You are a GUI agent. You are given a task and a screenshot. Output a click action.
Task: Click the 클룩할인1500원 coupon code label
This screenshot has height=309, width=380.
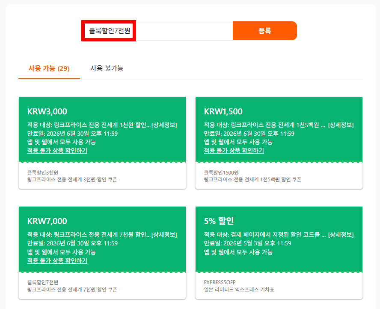tap(219, 170)
